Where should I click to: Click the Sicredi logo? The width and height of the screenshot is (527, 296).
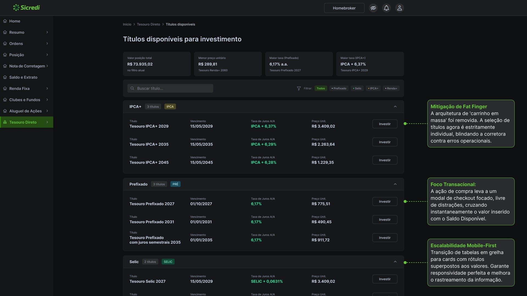tap(26, 8)
